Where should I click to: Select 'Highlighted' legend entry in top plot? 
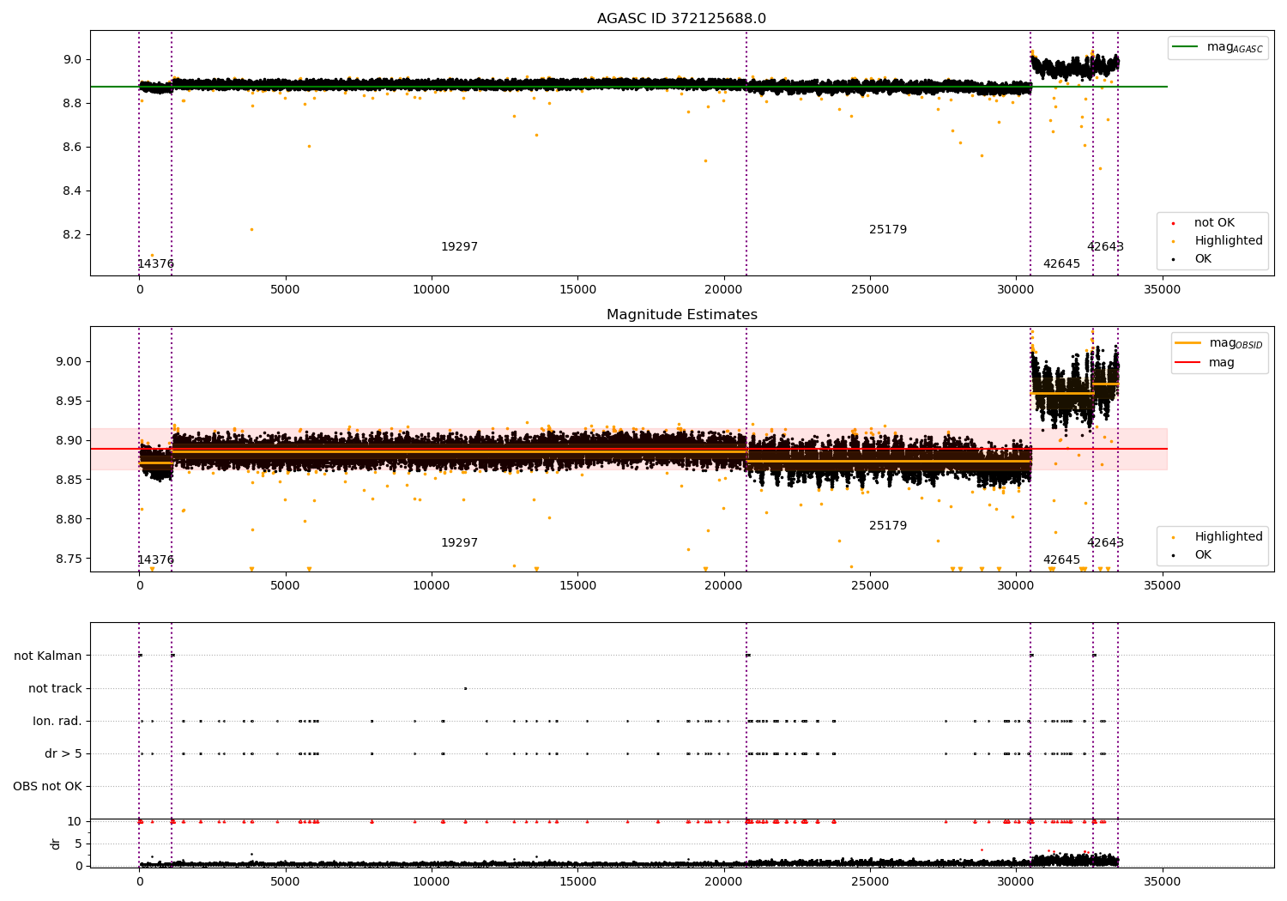1229,241
